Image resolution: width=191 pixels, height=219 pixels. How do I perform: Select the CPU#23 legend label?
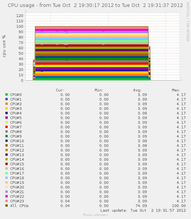point(17,201)
